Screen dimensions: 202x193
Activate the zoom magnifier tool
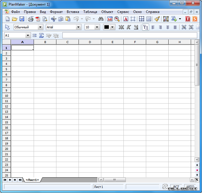tap(117, 19)
